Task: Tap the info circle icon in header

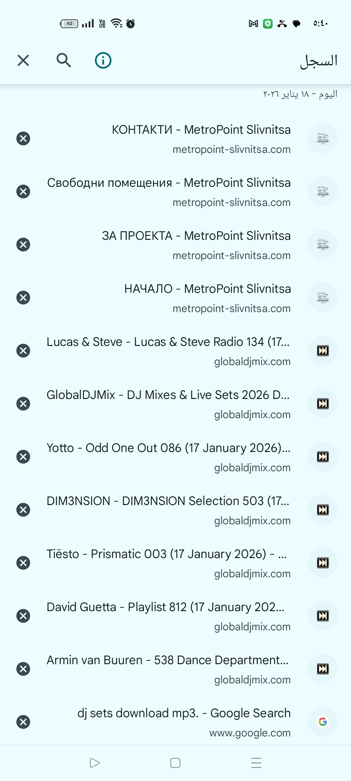Action: pyautogui.click(x=103, y=60)
